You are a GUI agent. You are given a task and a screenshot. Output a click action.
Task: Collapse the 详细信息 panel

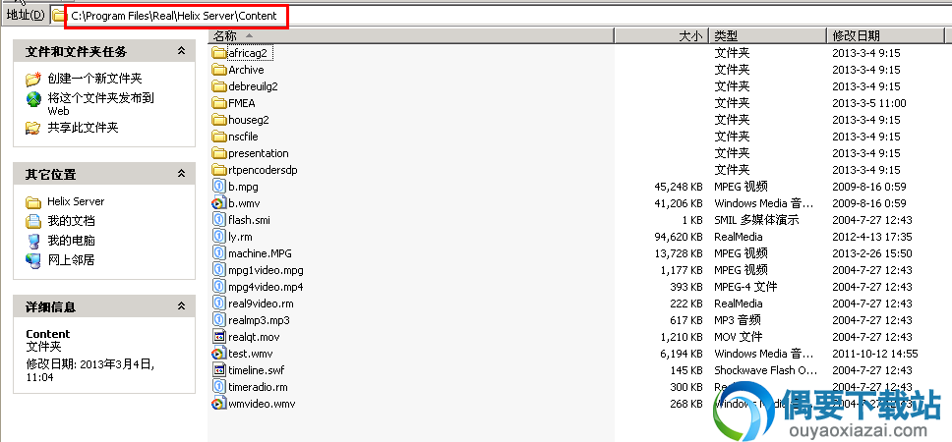[181, 306]
